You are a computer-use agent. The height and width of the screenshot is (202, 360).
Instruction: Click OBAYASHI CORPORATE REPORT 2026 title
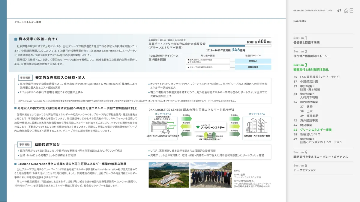313,11
